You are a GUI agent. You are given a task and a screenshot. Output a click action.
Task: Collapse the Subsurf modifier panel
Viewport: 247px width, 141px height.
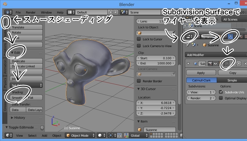tap(188, 64)
